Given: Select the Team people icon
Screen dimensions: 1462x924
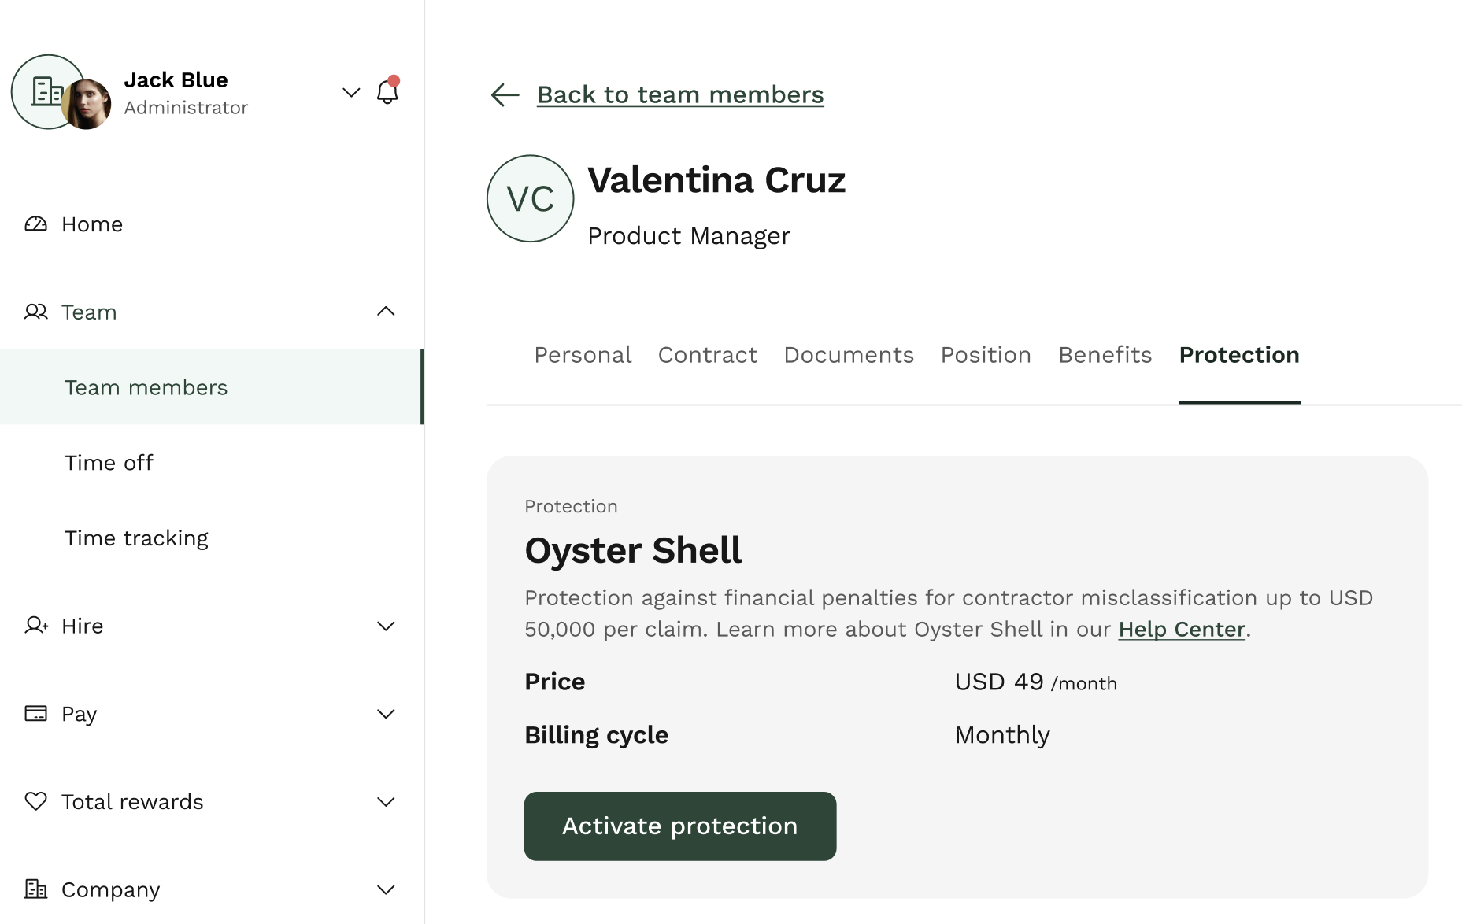Looking at the screenshot, I should click(35, 312).
